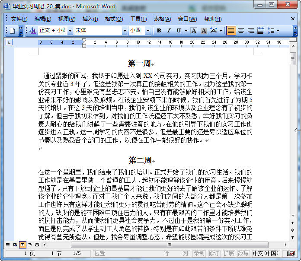Open the 窗口(W) menu
Viewport: 301px width, 261px height.
(187, 19)
